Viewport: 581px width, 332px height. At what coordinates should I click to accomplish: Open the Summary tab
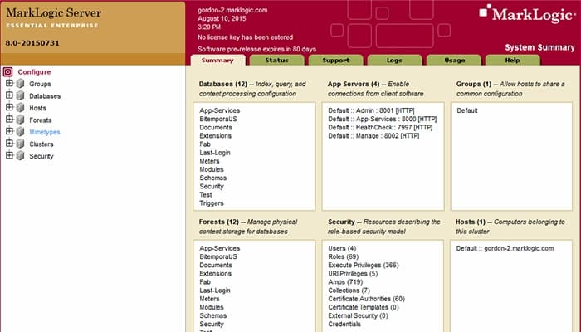[217, 60]
